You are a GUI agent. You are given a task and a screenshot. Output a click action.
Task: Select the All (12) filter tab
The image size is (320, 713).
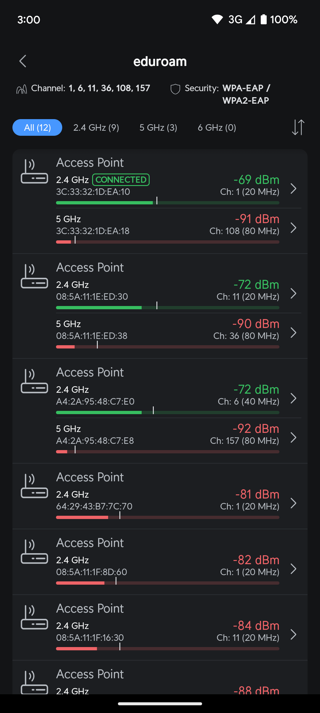coord(37,127)
